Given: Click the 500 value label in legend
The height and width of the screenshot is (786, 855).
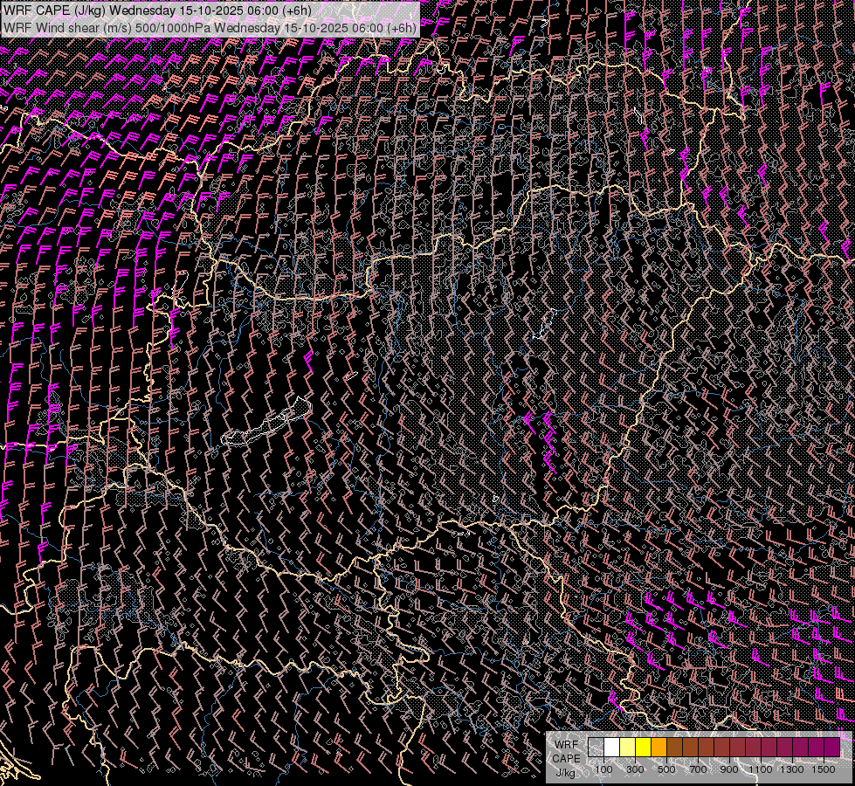Looking at the screenshot, I should [666, 769].
